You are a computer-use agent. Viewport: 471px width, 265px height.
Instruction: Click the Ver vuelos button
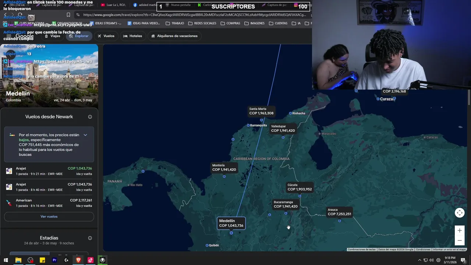point(49,216)
